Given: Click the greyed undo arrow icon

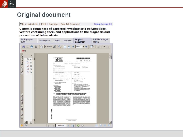Looking at the screenshot, I should 102,47.
